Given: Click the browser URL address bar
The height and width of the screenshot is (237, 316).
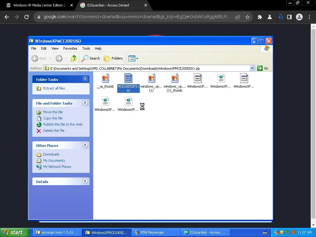Looking at the screenshot, I should [x=137, y=17].
